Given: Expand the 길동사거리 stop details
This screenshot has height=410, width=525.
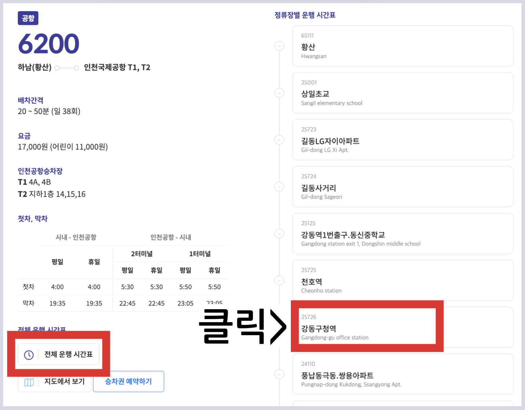Looking at the screenshot, I should [279, 187].
